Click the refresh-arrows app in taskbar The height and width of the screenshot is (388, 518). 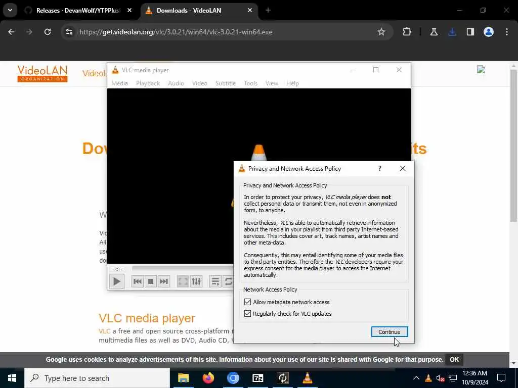(283, 378)
